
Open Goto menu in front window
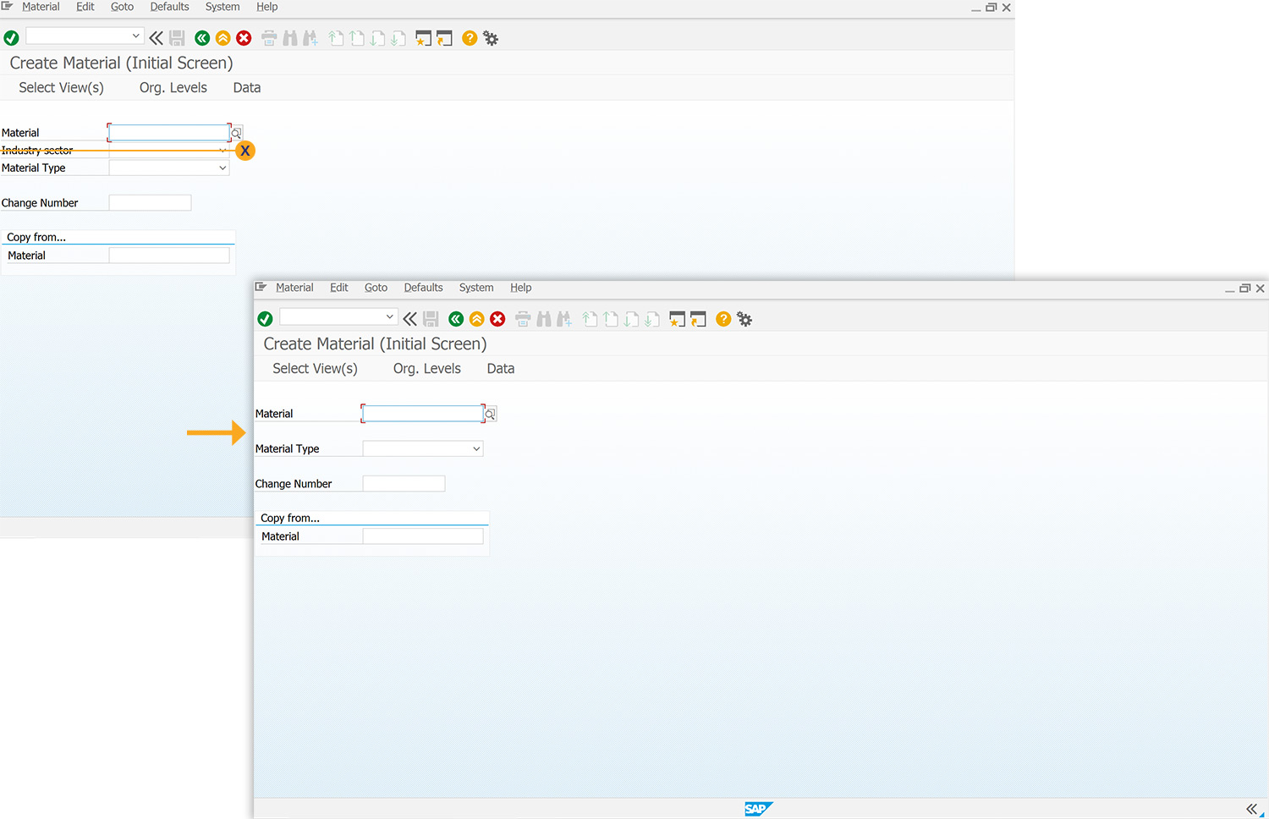pyautogui.click(x=376, y=288)
